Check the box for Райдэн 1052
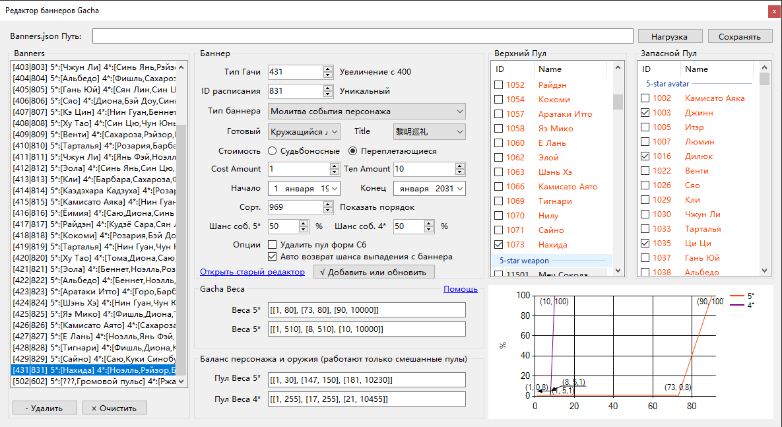Viewport: 782px width, 427px height. click(x=499, y=85)
